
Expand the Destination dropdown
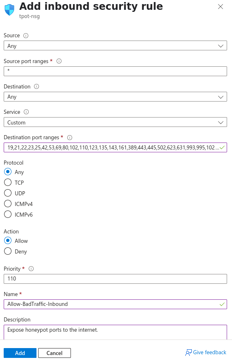(x=115, y=97)
